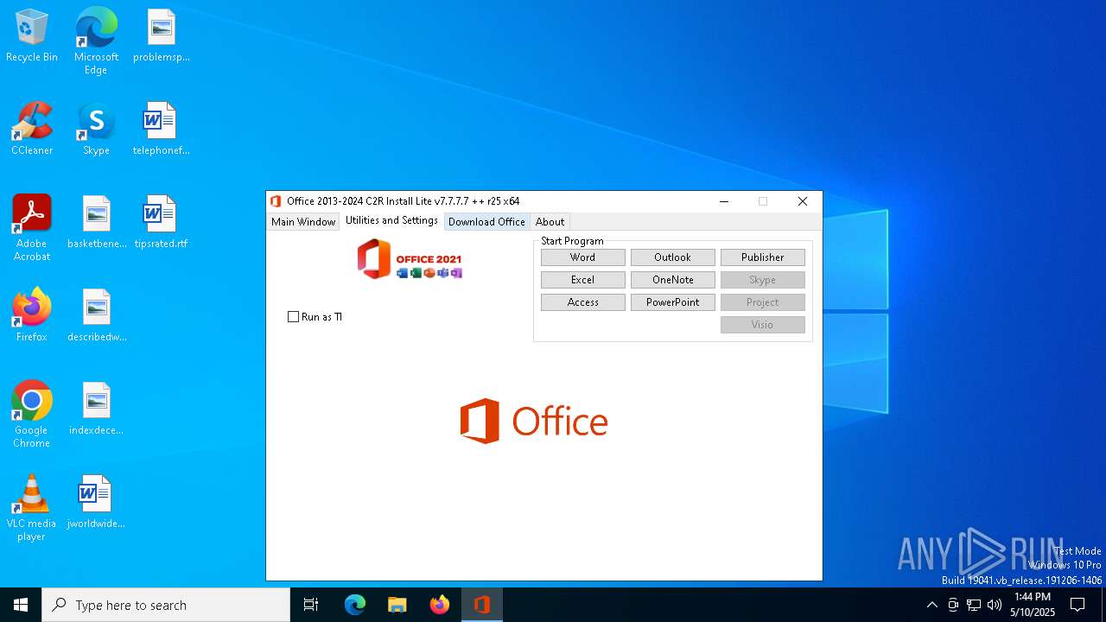Launch Firefox from the taskbar

pos(440,605)
